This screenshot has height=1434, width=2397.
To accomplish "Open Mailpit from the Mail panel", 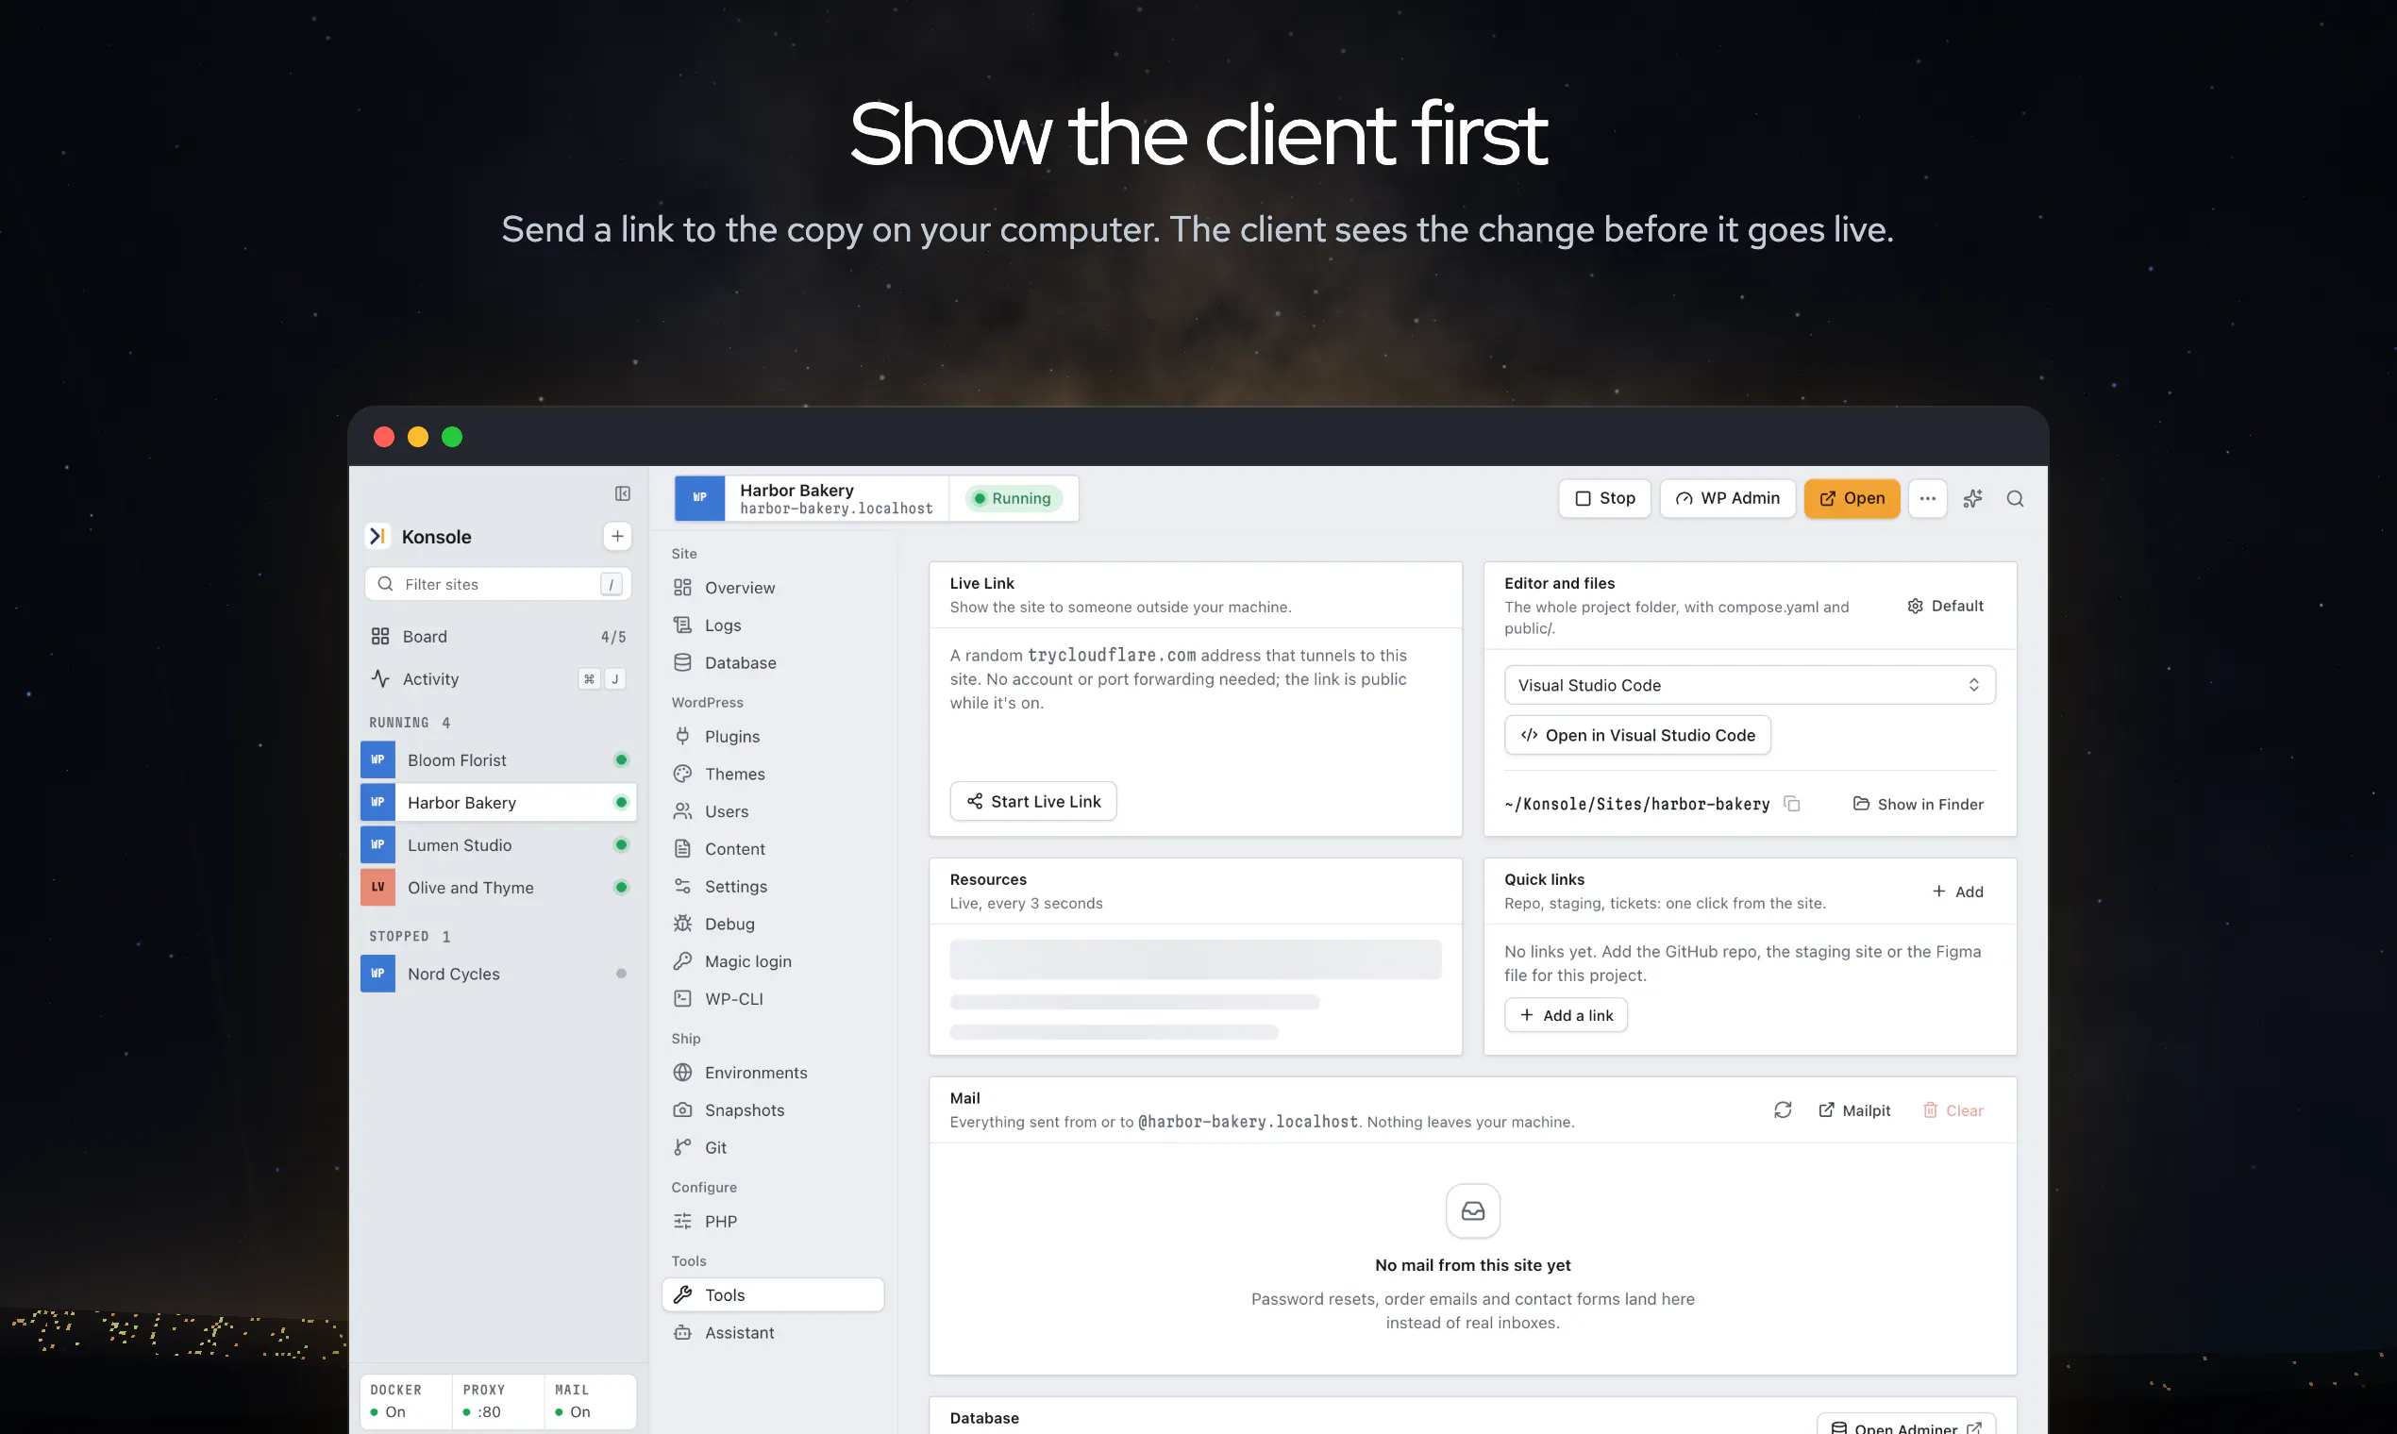I will point(1853,1110).
